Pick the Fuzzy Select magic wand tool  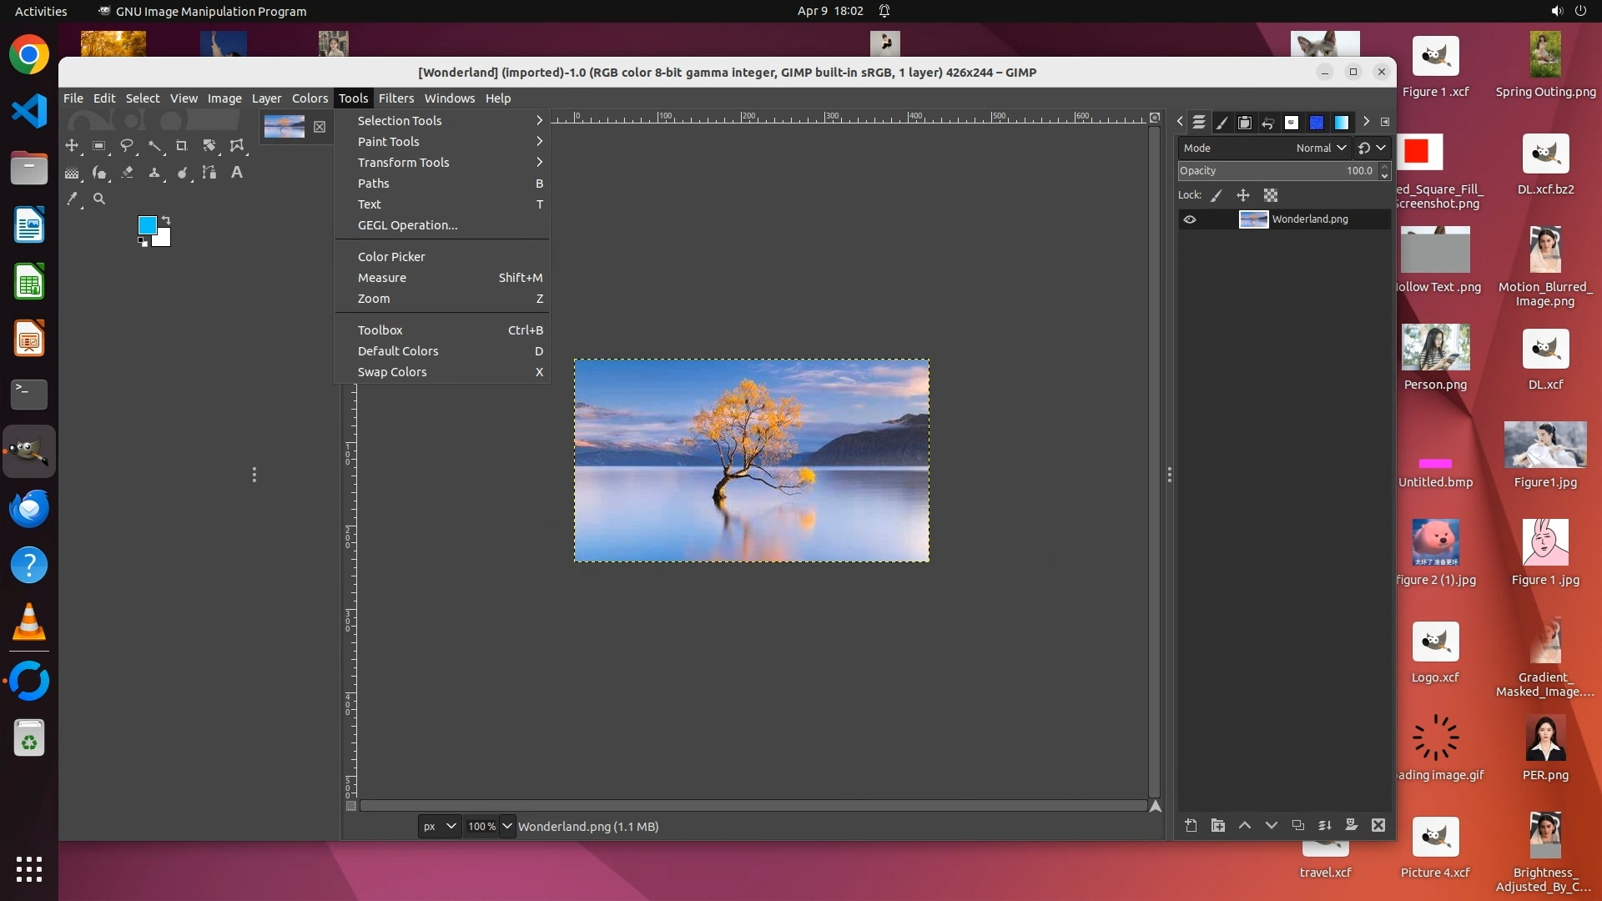point(154,146)
